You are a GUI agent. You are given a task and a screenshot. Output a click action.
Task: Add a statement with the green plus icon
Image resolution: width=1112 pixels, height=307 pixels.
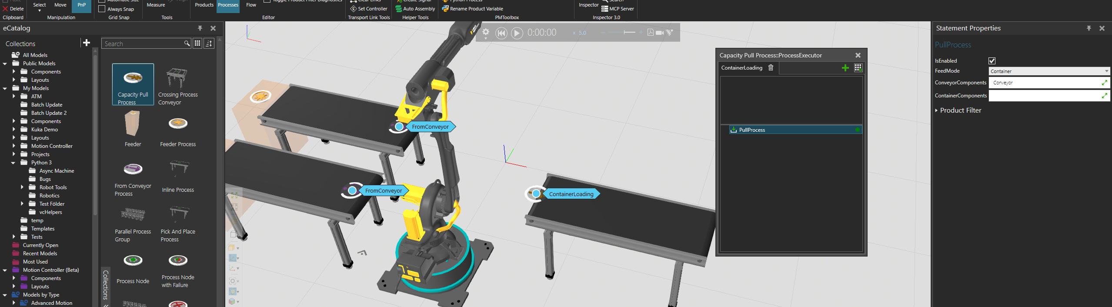pyautogui.click(x=845, y=68)
